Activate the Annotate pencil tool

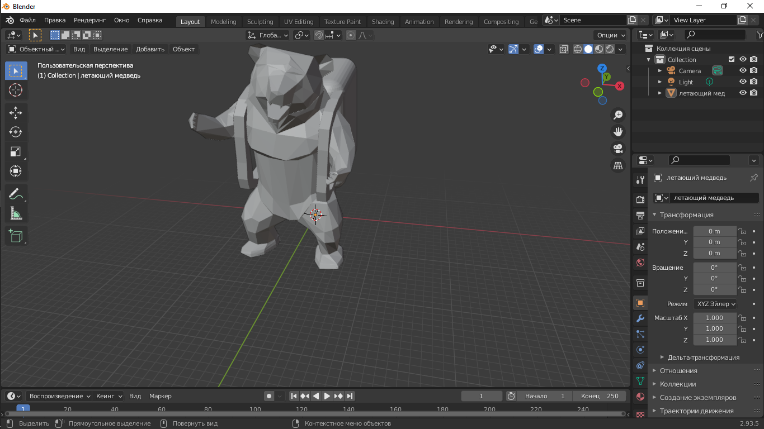[x=16, y=194]
